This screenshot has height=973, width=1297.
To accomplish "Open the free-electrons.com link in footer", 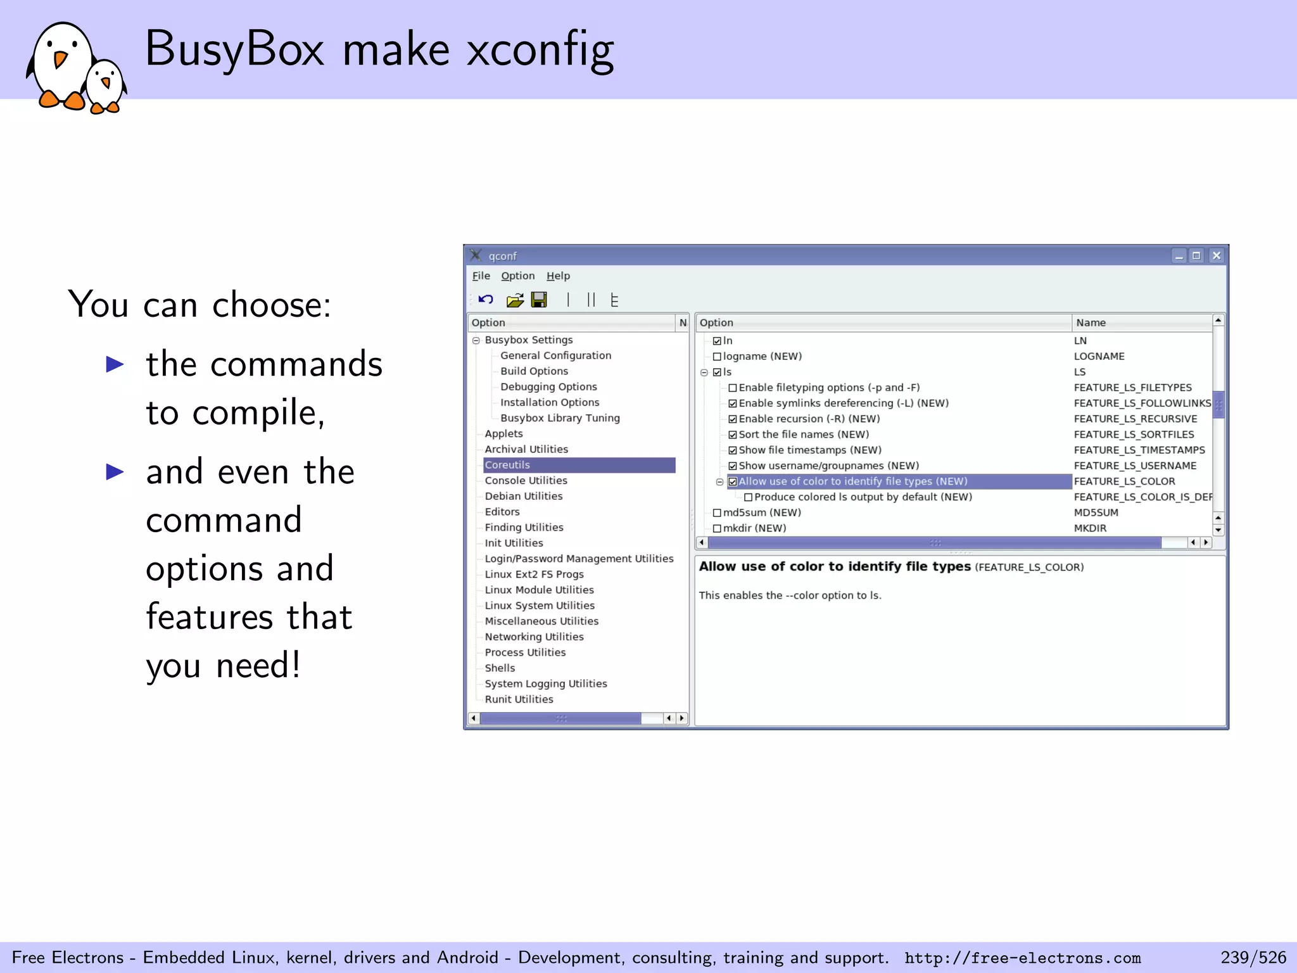I will pos(1022,958).
